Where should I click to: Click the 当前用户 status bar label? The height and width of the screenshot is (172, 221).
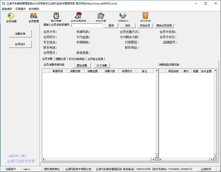pos(11,169)
